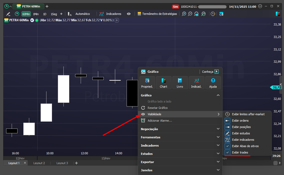This screenshot has height=175, width=284.
Task: Click the Conheça play video icon
Action: 217,71
